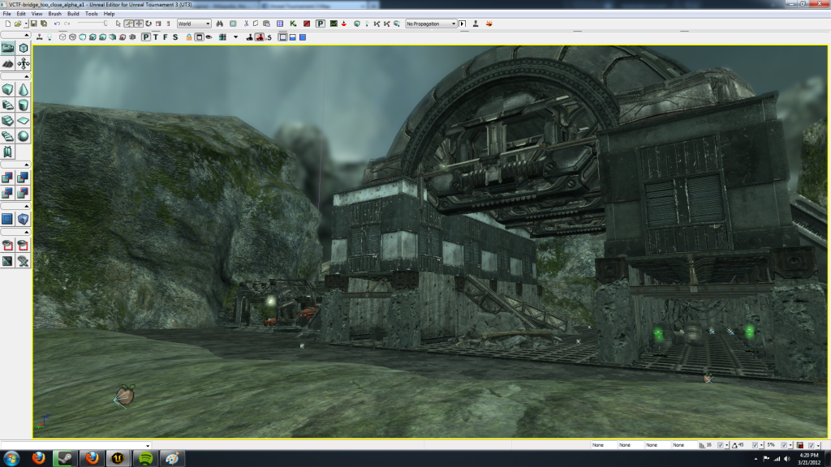Open the World coordinate system dropdown
The height and width of the screenshot is (467, 831).
(194, 24)
